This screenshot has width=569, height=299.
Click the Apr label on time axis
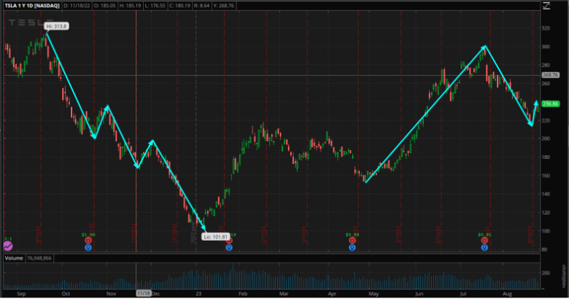332,294
